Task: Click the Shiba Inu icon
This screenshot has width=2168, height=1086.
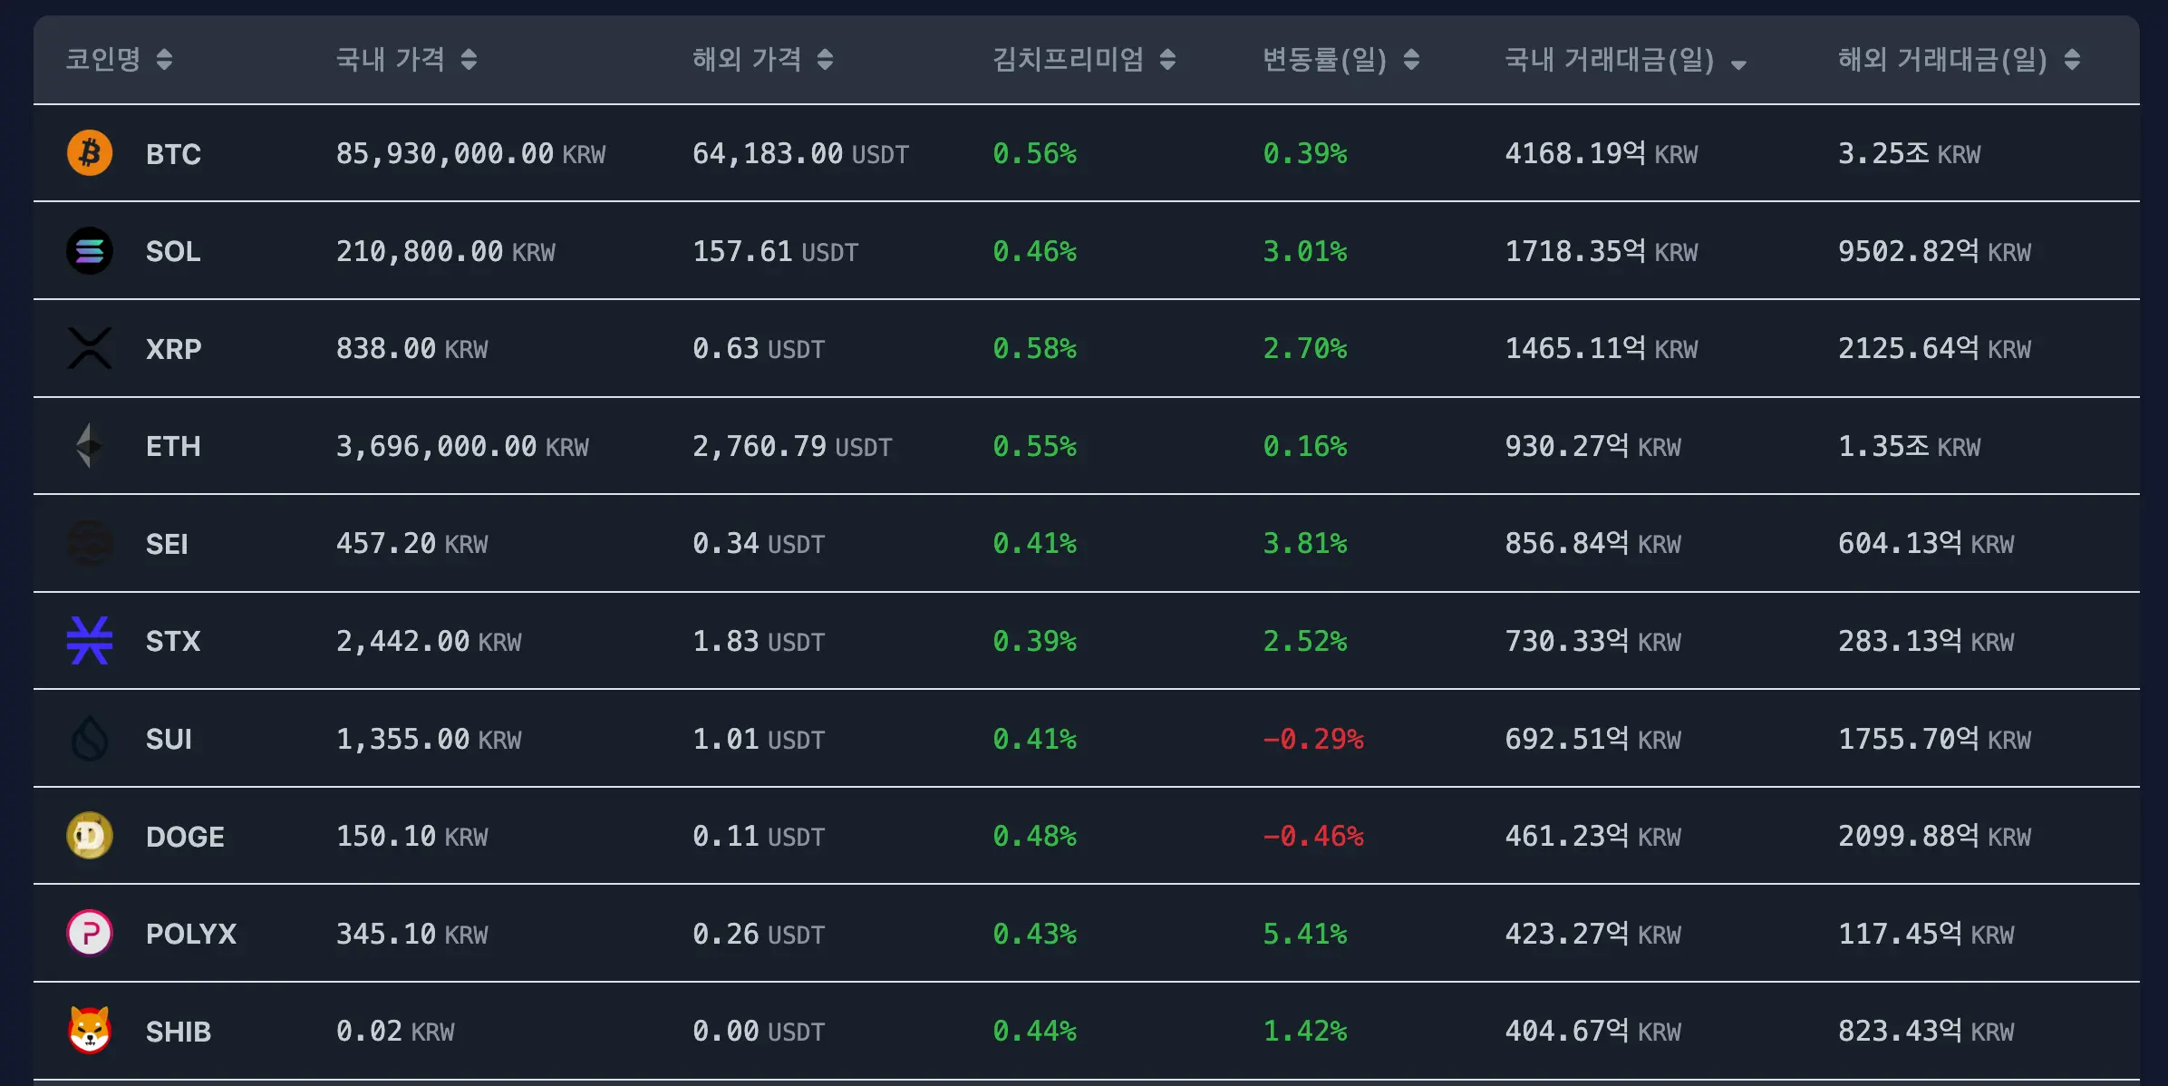Action: click(x=90, y=1031)
